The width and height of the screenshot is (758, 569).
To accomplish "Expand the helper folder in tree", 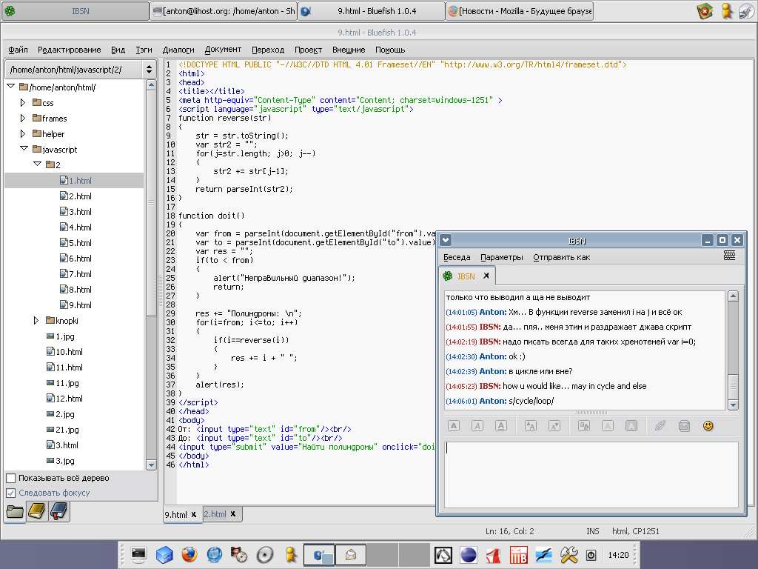I will click(23, 133).
